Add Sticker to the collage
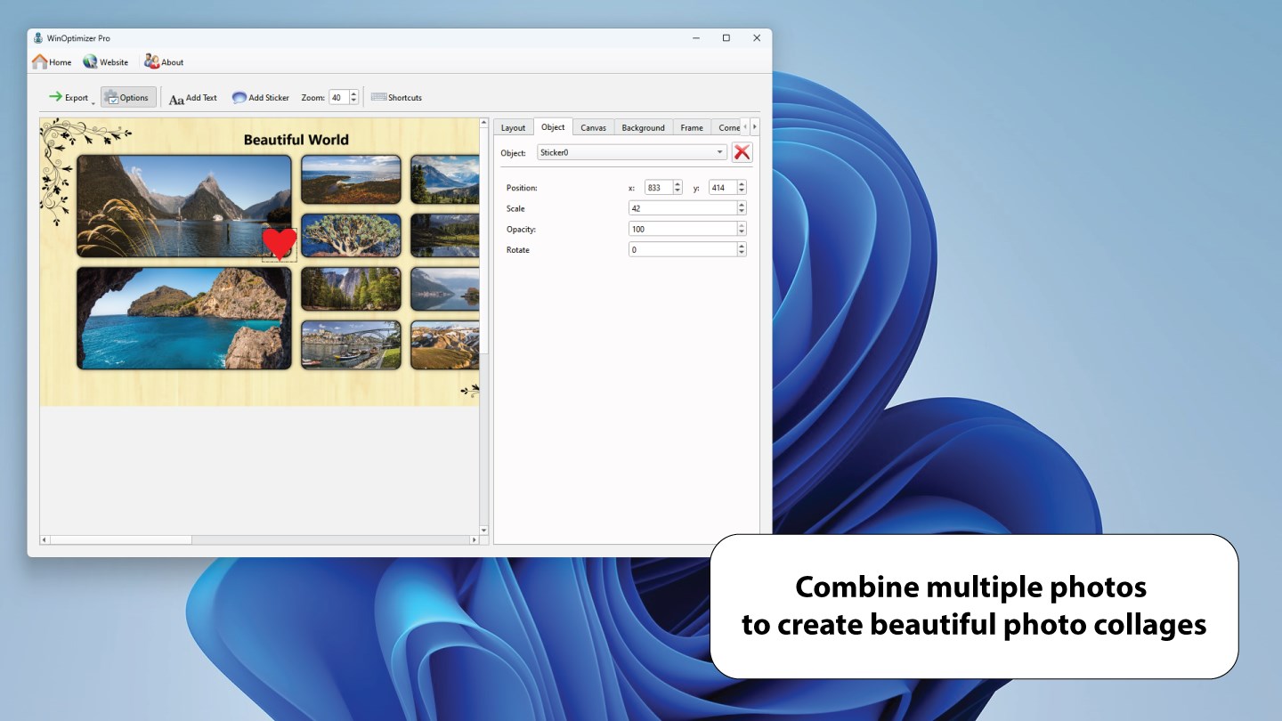The width and height of the screenshot is (1282, 721). [261, 98]
